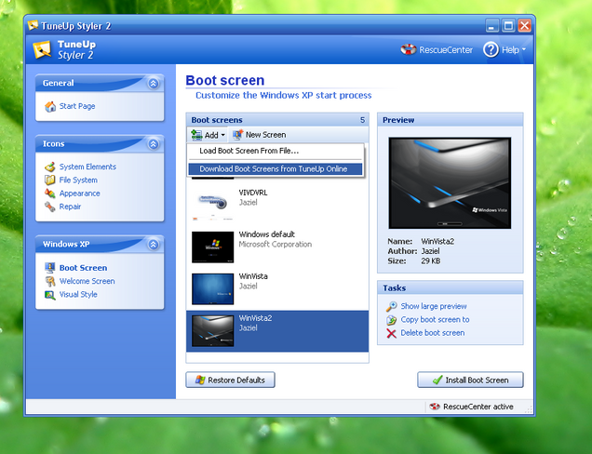Click the RescueCenter lifebuoy icon in header
The height and width of the screenshot is (454, 592).
point(408,49)
